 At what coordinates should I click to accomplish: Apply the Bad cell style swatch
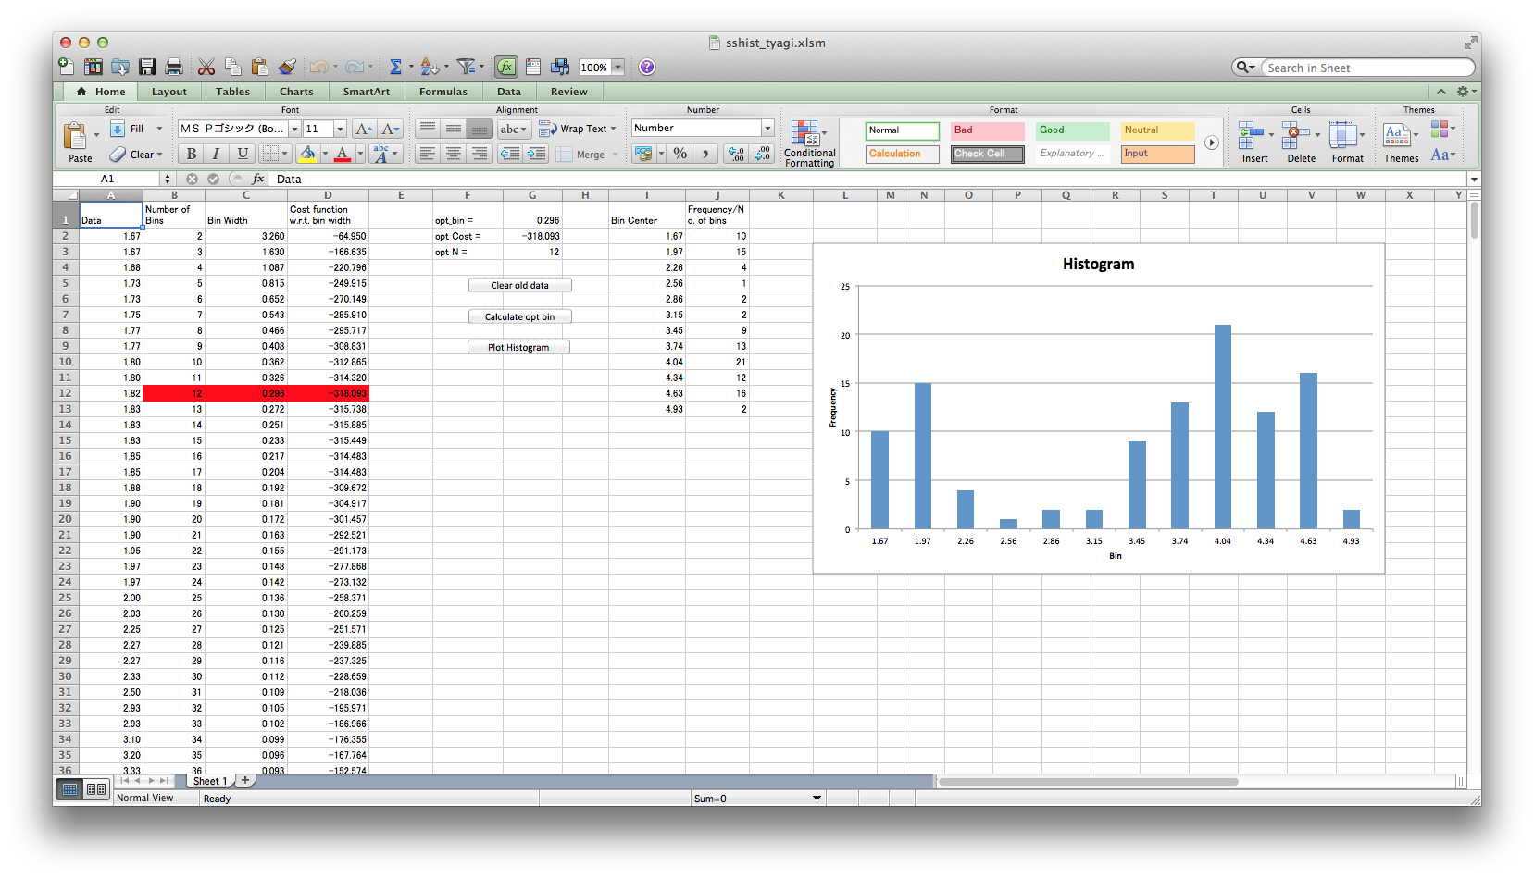tap(987, 130)
